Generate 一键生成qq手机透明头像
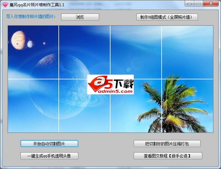Screen dimensions: 221x169 click(x=49, y=156)
